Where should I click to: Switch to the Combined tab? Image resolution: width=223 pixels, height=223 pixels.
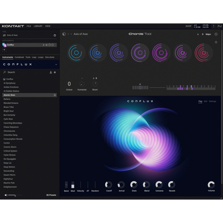(19, 57)
